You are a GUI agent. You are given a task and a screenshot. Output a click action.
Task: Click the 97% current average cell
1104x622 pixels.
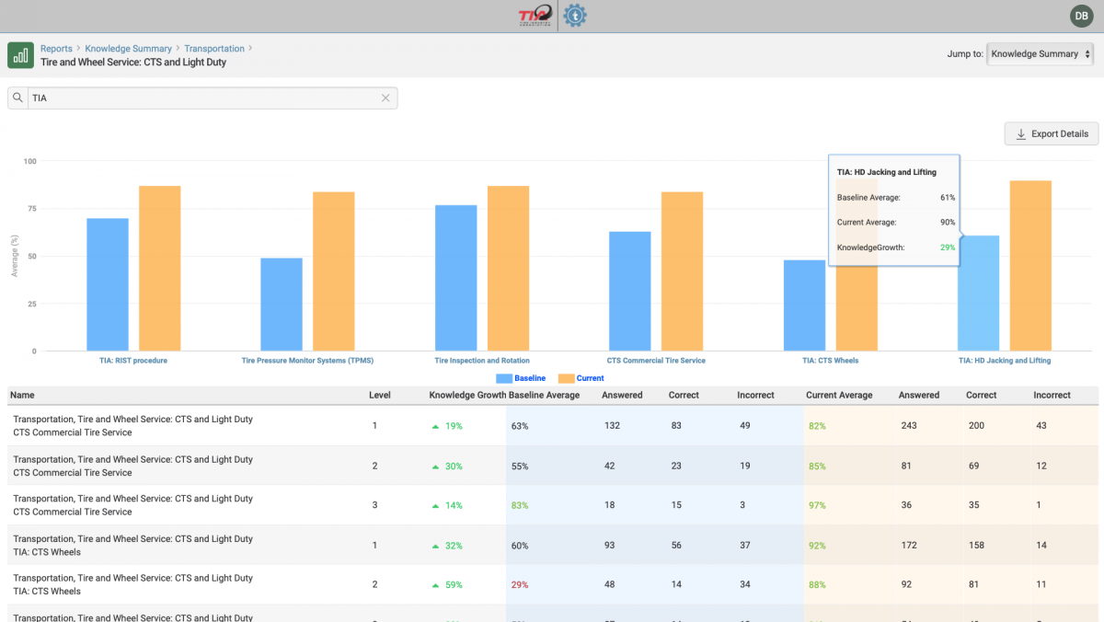pos(817,506)
